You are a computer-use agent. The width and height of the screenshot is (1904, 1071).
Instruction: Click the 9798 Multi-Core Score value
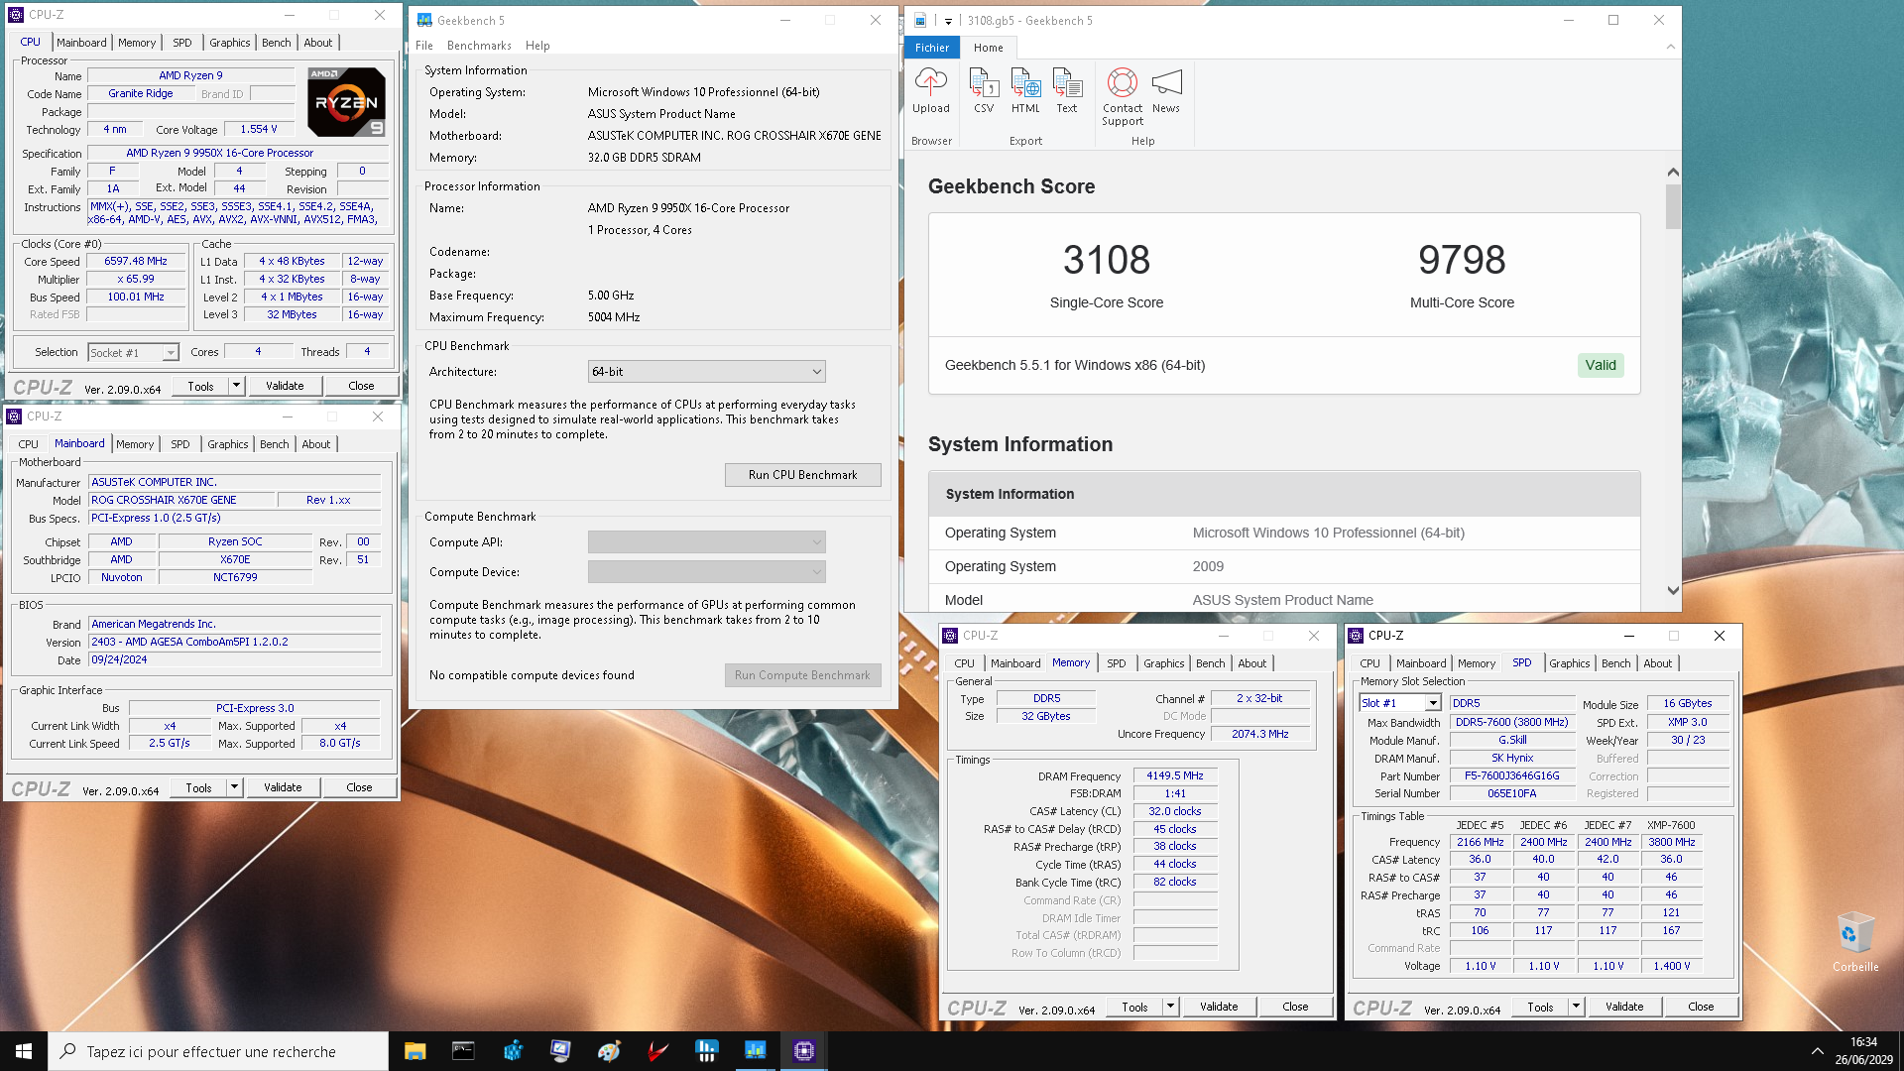coord(1462,260)
